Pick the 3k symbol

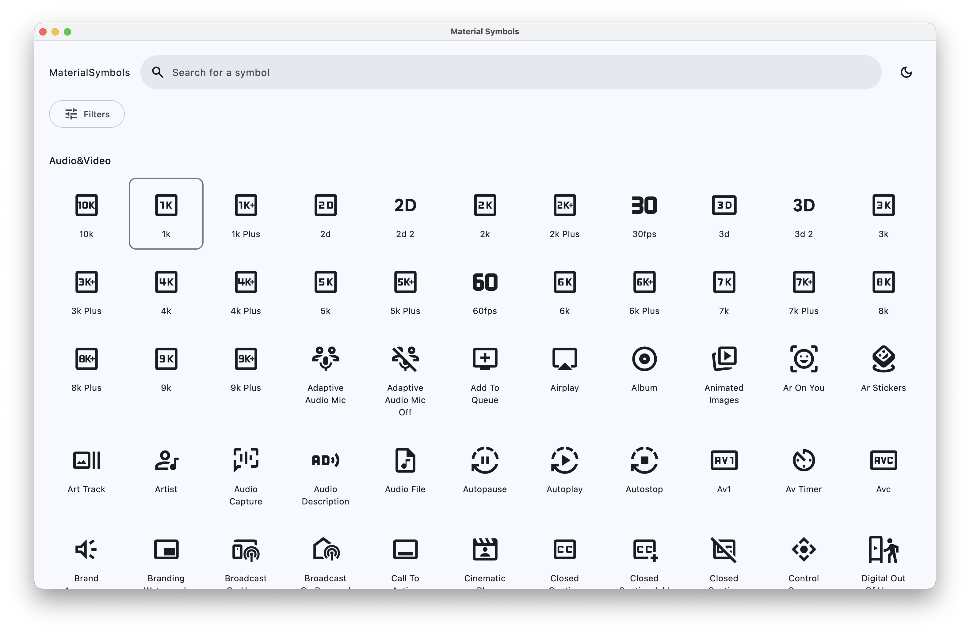tap(883, 205)
